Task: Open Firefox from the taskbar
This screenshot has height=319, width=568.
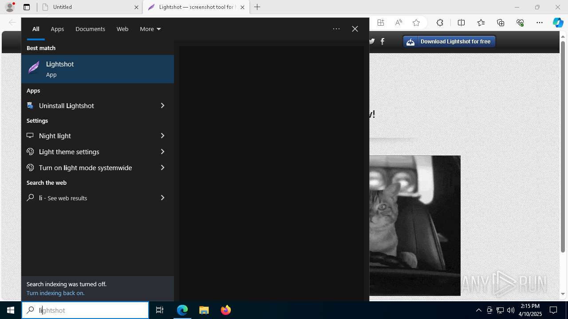Action: pyautogui.click(x=225, y=310)
